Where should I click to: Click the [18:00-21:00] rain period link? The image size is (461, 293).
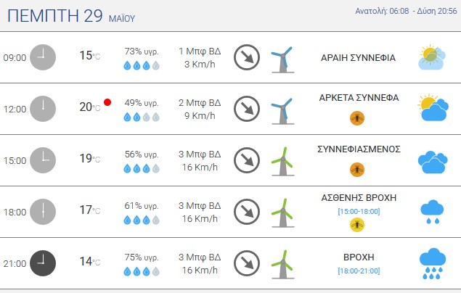359,271
